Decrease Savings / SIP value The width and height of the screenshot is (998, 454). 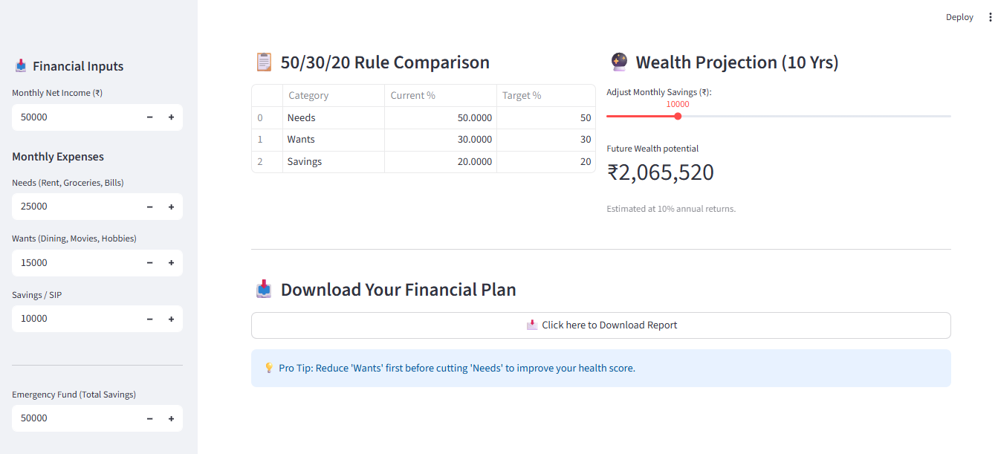[x=149, y=319]
